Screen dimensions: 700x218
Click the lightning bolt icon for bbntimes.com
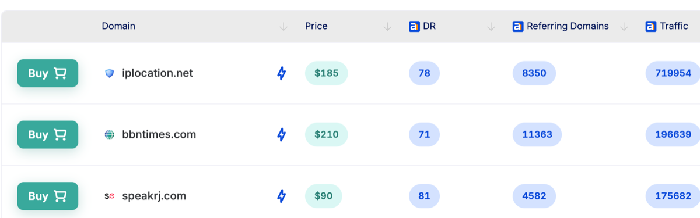(x=281, y=135)
